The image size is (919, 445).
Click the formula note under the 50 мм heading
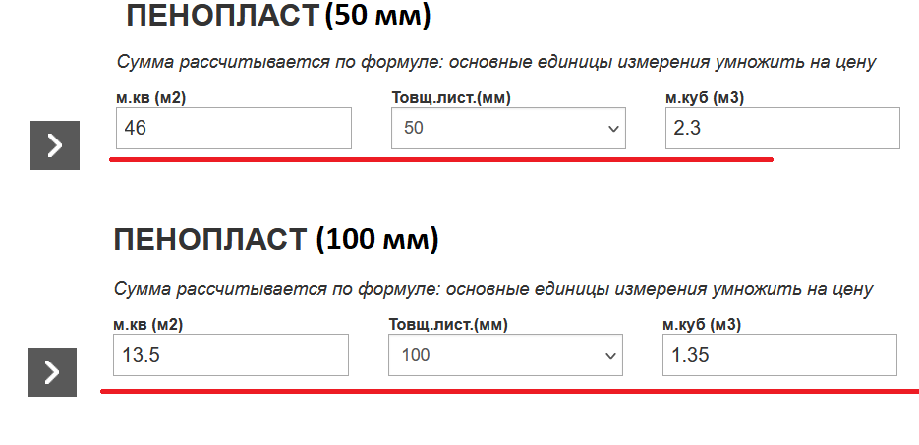496,62
